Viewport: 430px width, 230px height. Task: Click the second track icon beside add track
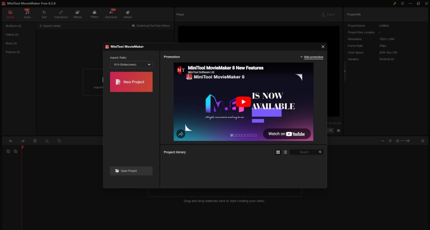(16, 151)
